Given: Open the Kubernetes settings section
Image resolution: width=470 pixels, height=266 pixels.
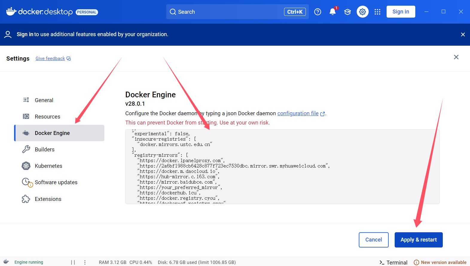Looking at the screenshot, I should [59, 166].
